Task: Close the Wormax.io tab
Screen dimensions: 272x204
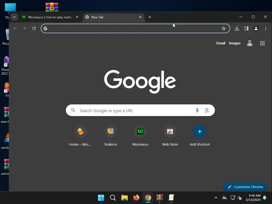Action: coord(77,17)
